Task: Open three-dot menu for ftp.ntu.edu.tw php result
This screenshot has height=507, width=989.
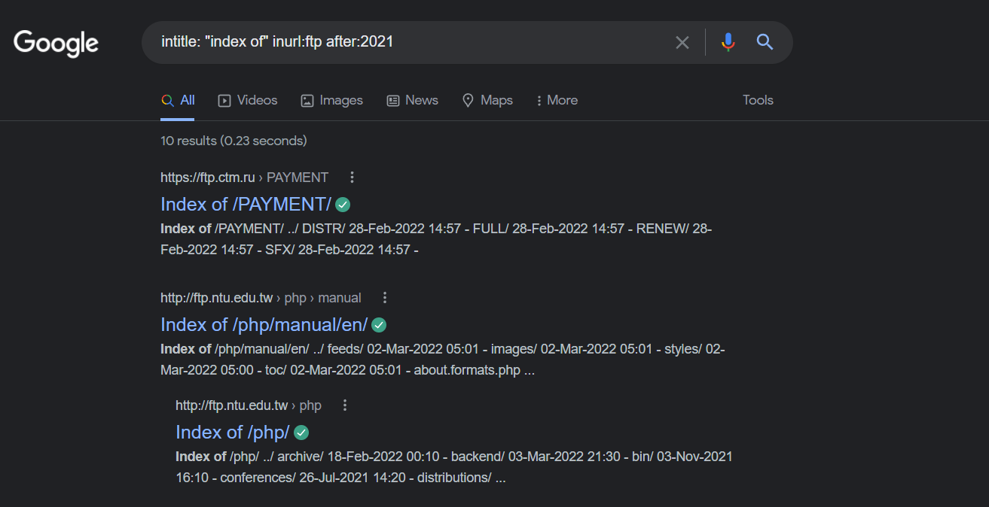Action: [345, 405]
